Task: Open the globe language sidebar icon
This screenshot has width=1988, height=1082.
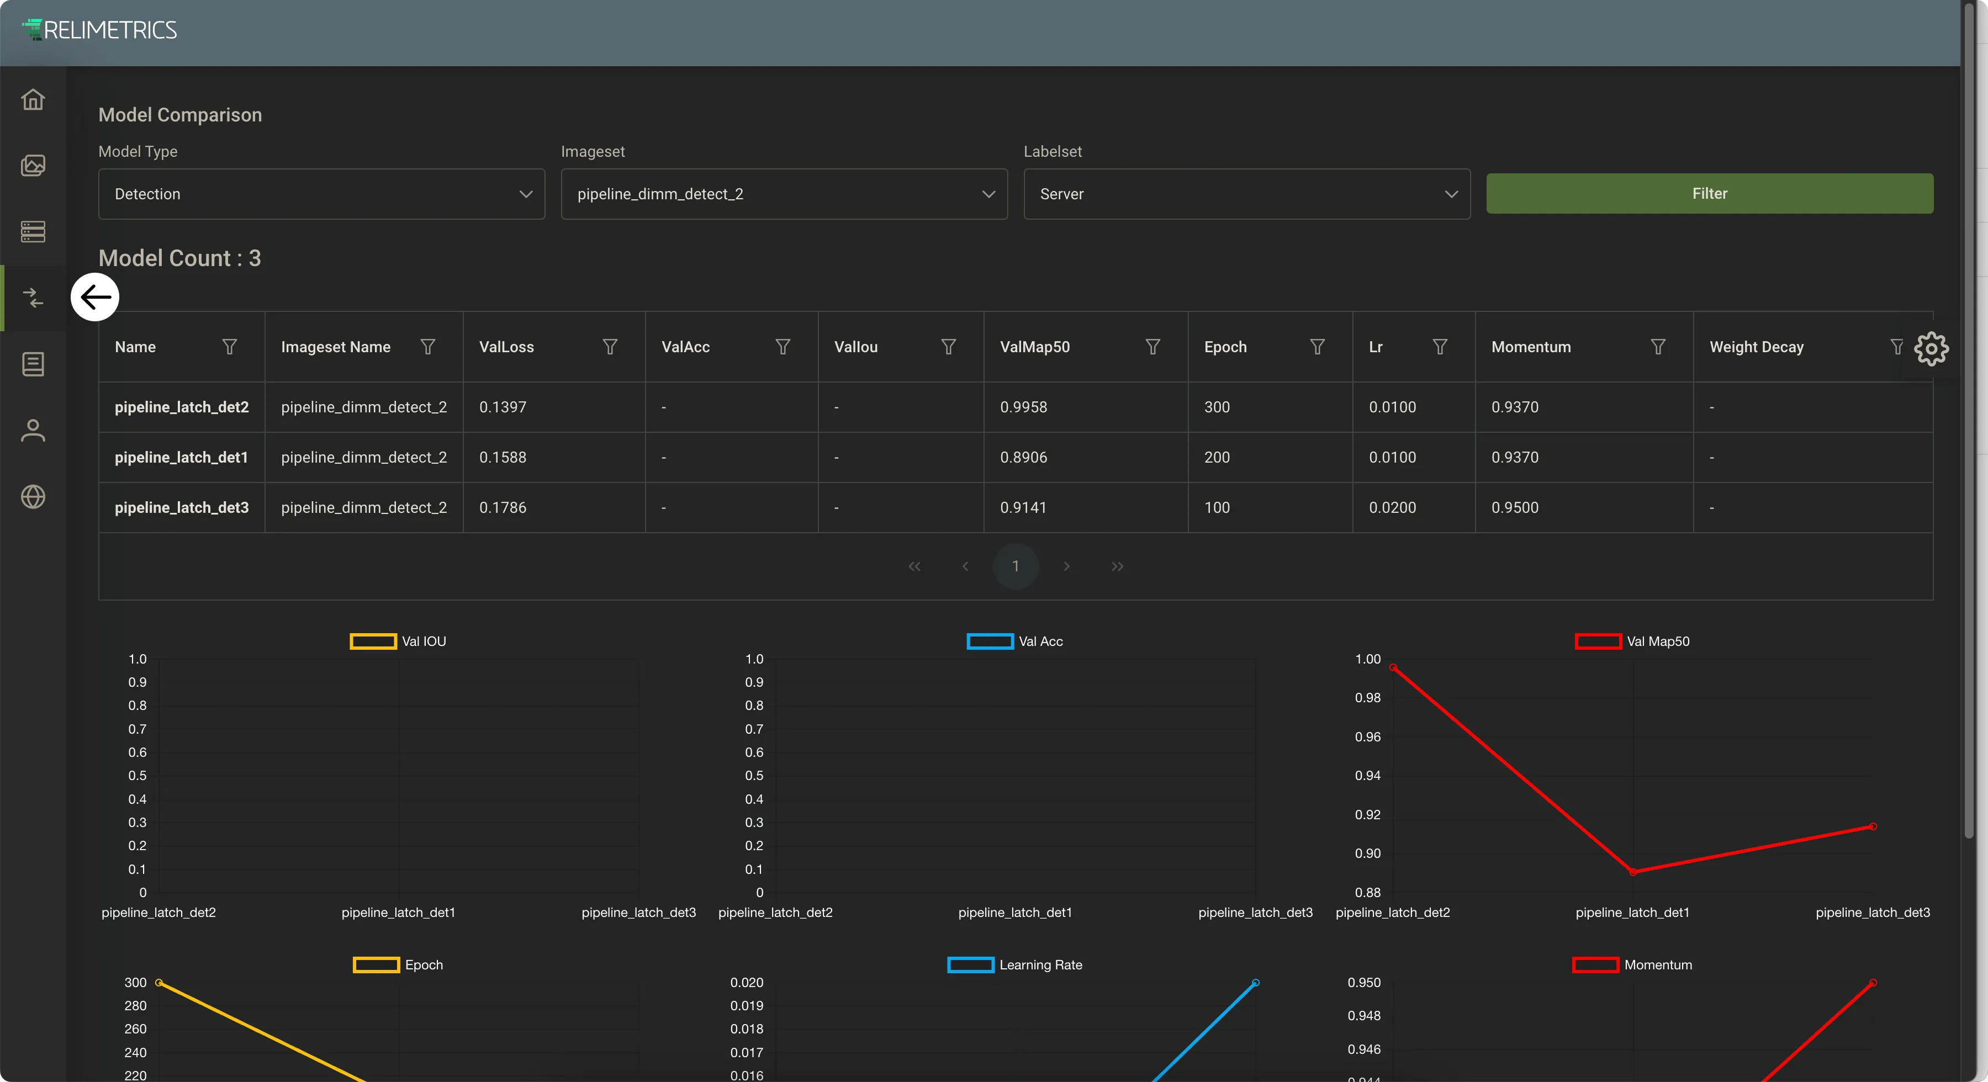Action: [33, 497]
